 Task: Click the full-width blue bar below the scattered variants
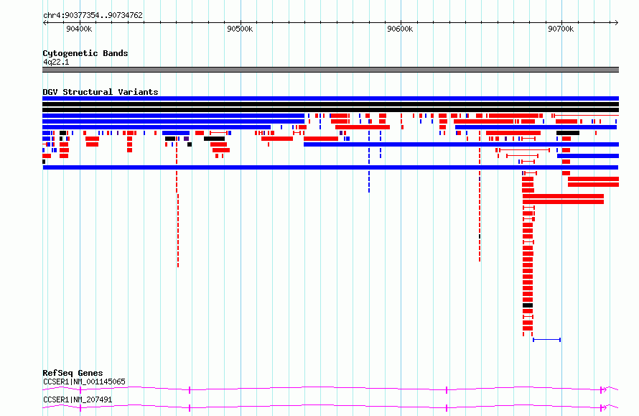coord(330,167)
